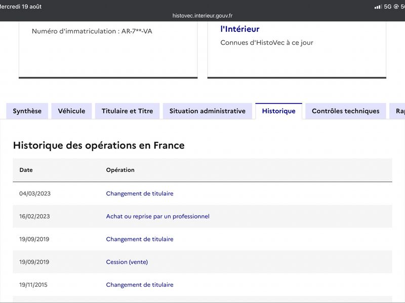Switch to the Véhicule tab
This screenshot has width=405, height=303.
[71, 111]
